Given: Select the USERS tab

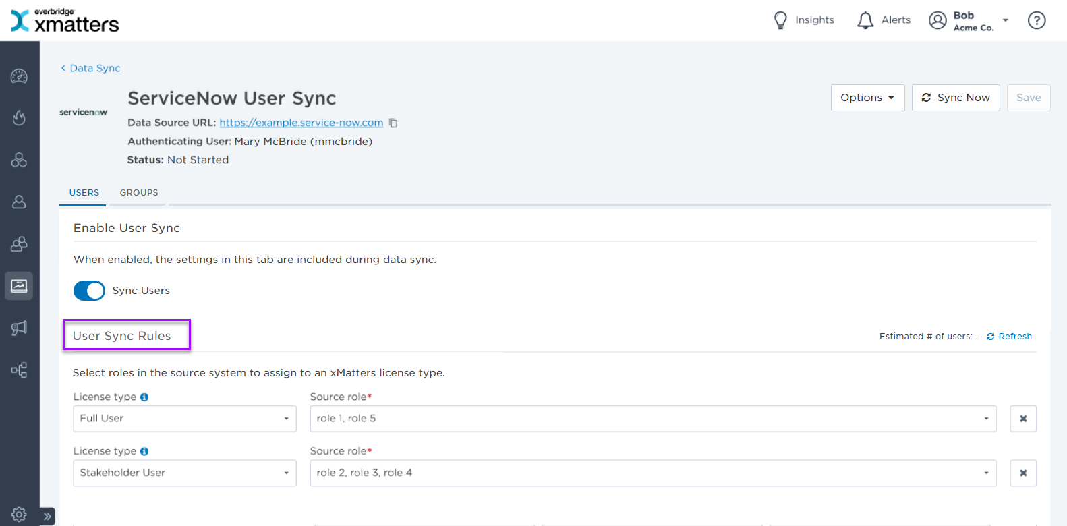Looking at the screenshot, I should tap(84, 193).
